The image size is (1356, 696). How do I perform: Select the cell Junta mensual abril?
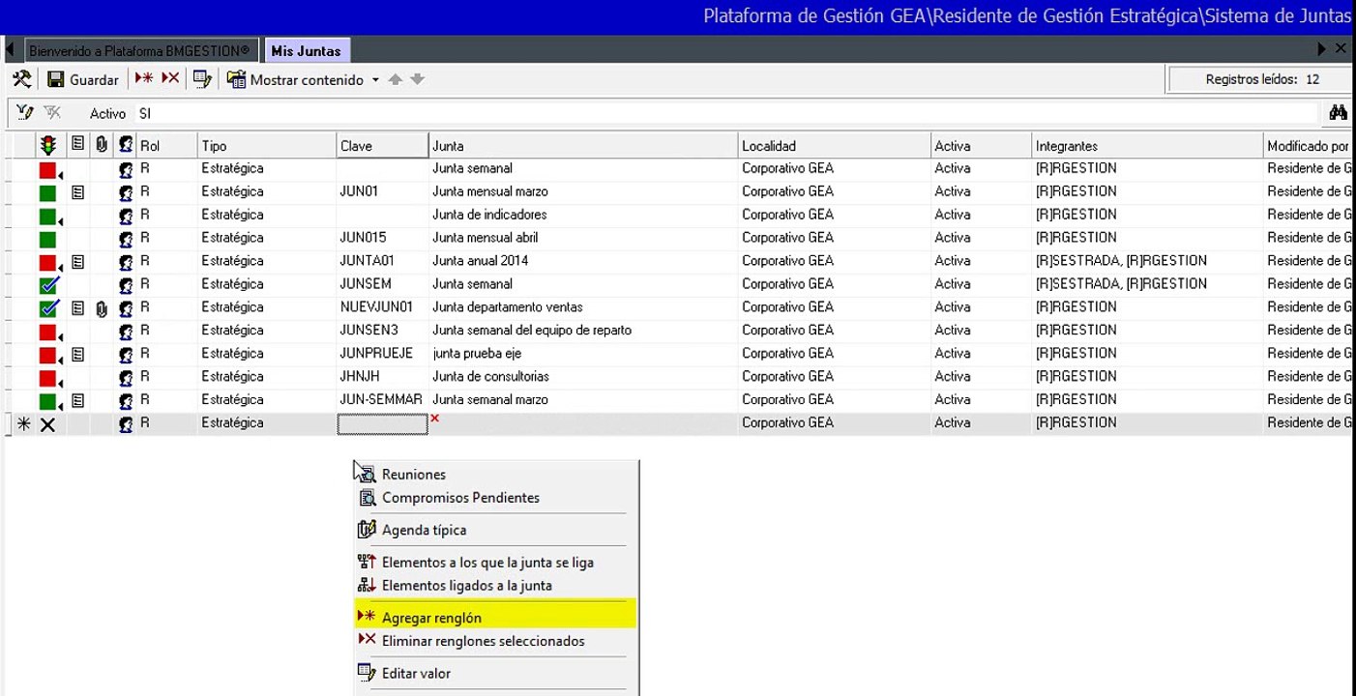click(x=583, y=238)
